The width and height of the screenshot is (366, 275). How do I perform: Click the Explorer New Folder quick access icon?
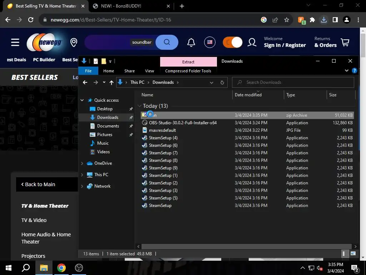pos(104,61)
